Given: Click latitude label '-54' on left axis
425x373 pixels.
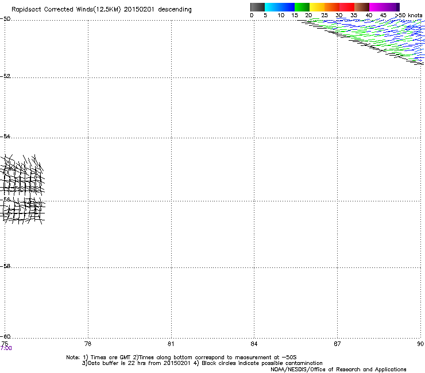Looking at the screenshot, I should coord(5,136).
